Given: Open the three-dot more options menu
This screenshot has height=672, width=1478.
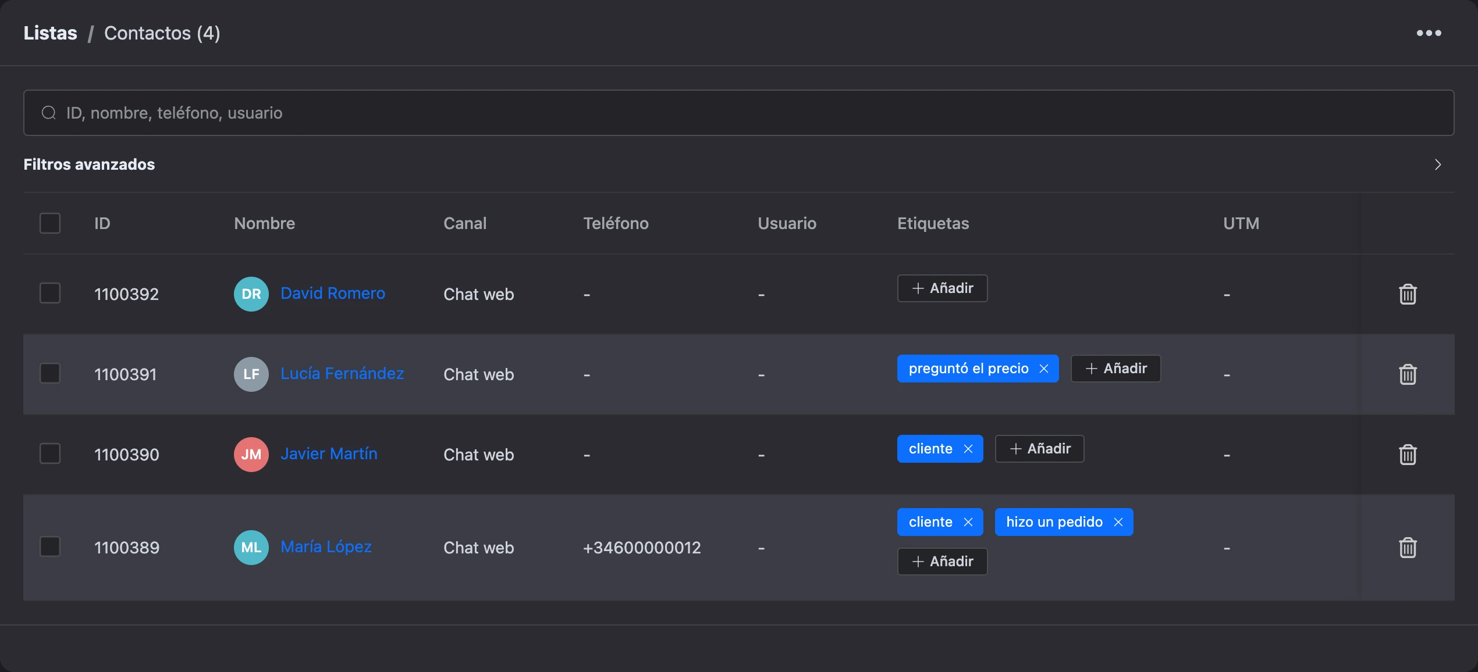Looking at the screenshot, I should [x=1429, y=33].
